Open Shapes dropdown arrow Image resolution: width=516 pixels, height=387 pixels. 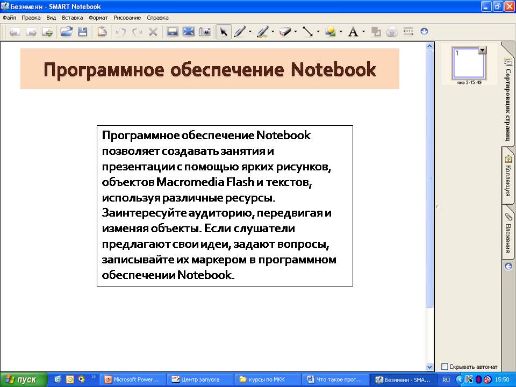(341, 32)
